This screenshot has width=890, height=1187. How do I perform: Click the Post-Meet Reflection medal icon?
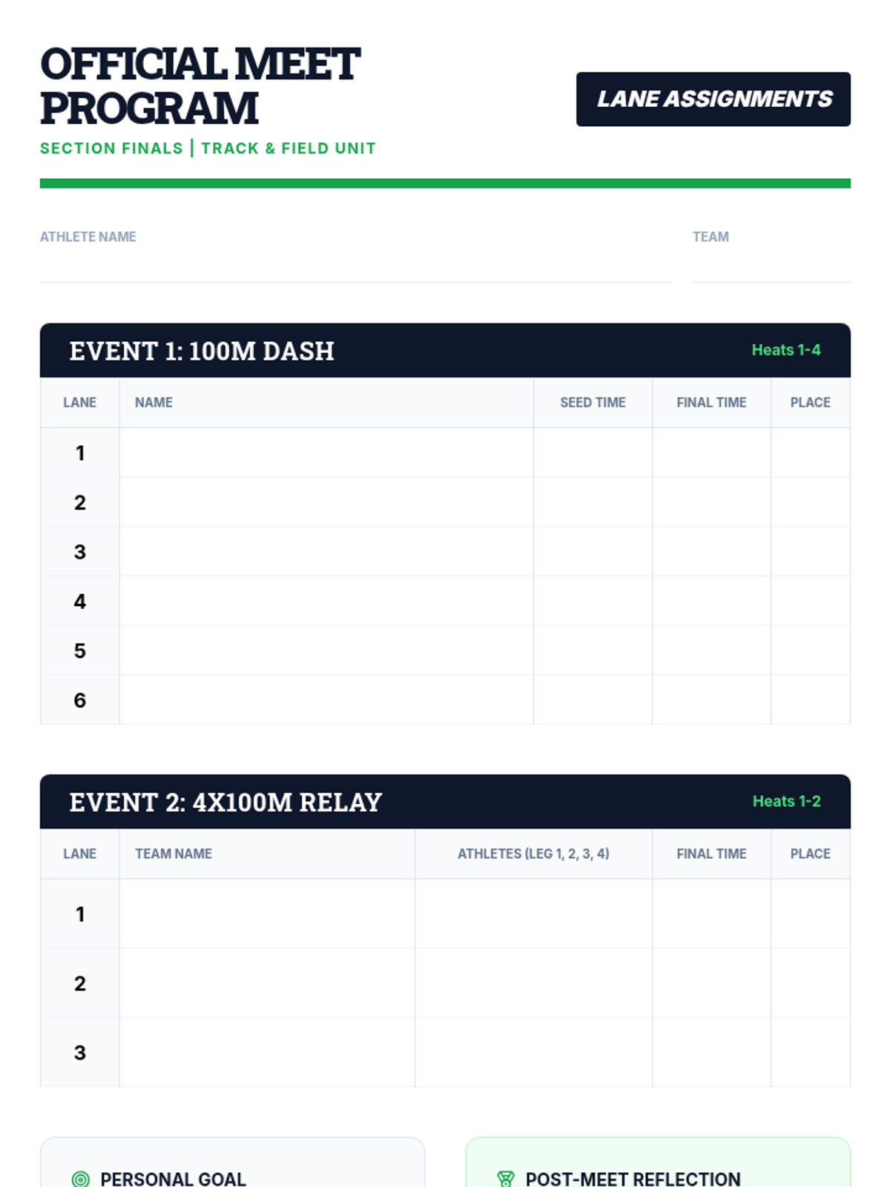[506, 1179]
